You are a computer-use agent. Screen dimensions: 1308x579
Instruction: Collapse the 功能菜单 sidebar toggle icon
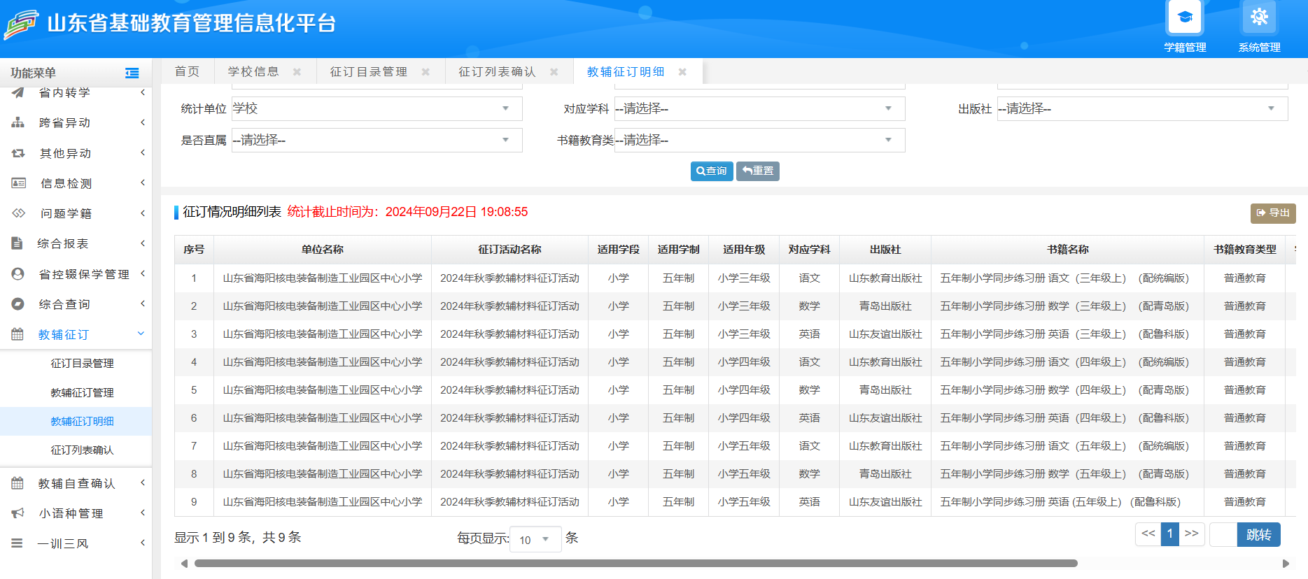click(132, 73)
